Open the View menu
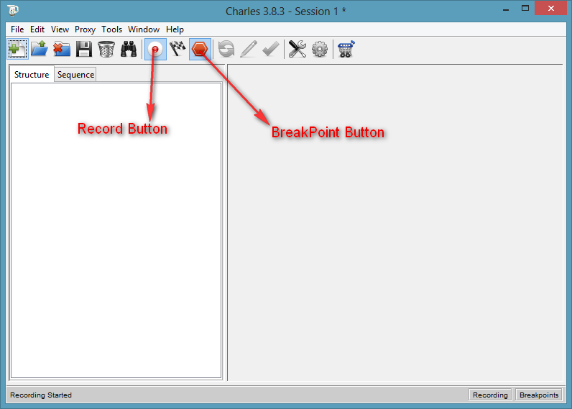This screenshot has height=409, width=572. pos(60,29)
